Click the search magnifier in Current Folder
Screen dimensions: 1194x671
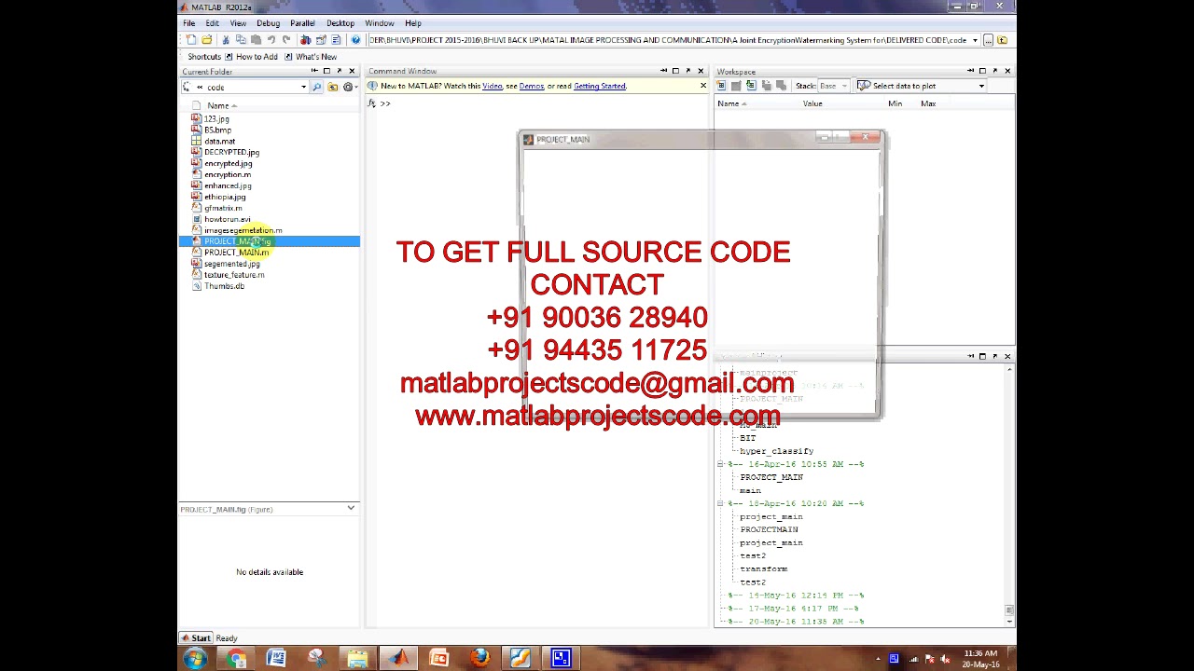pyautogui.click(x=317, y=87)
